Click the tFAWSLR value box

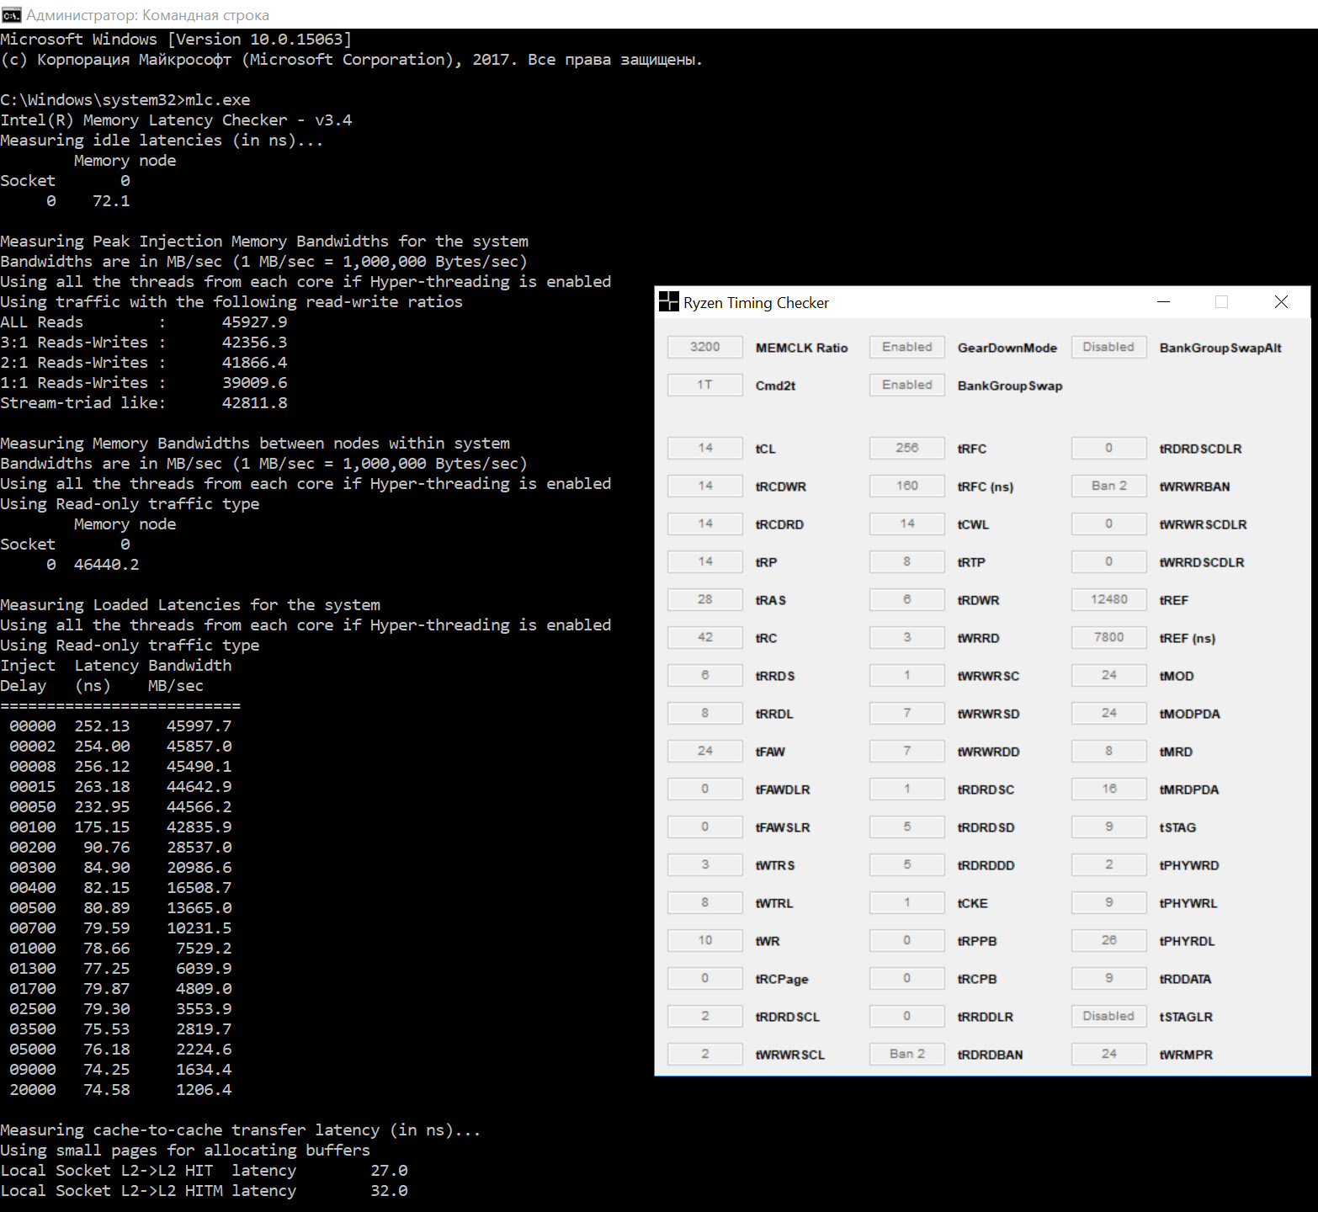(x=705, y=827)
